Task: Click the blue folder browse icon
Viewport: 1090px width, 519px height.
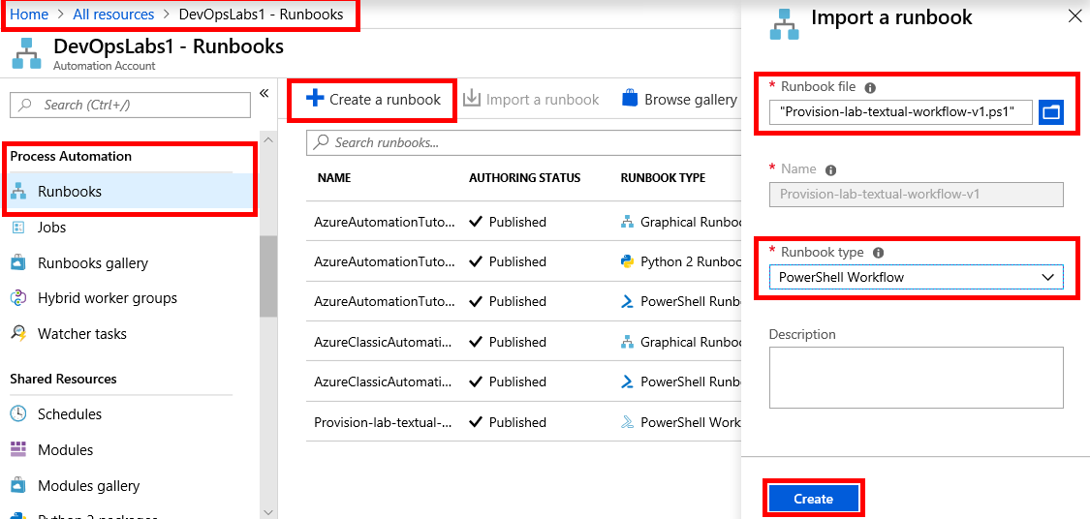Action: coord(1051,112)
